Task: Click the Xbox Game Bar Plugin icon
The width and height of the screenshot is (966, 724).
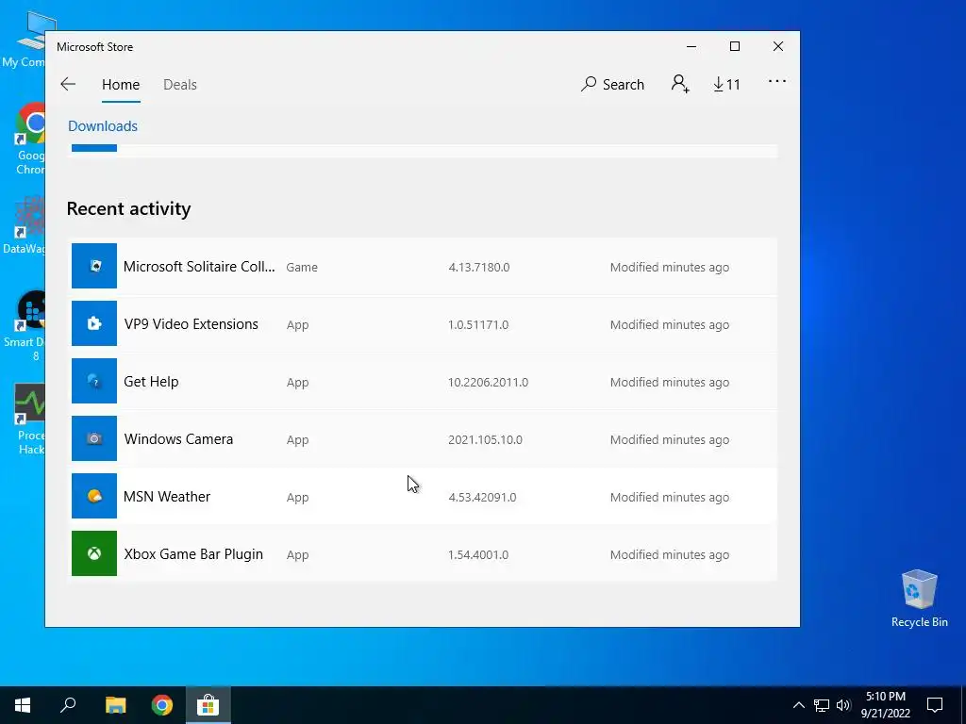Action: tap(94, 553)
